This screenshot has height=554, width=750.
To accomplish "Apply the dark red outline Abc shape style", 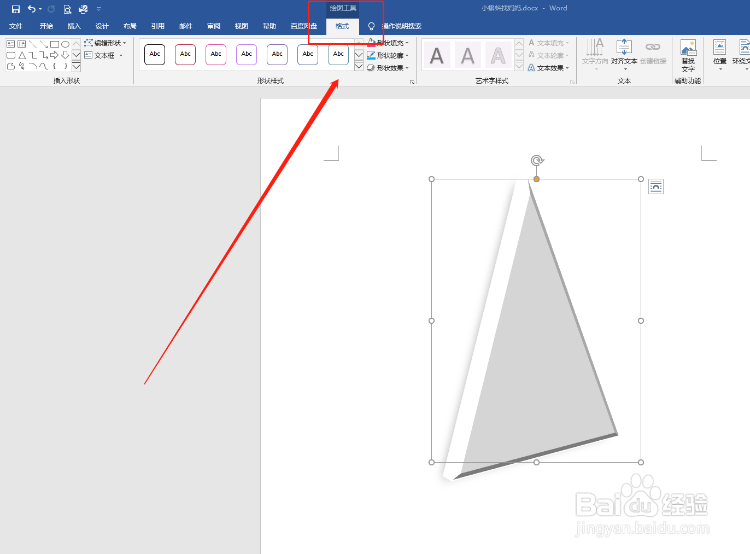I will tap(185, 54).
